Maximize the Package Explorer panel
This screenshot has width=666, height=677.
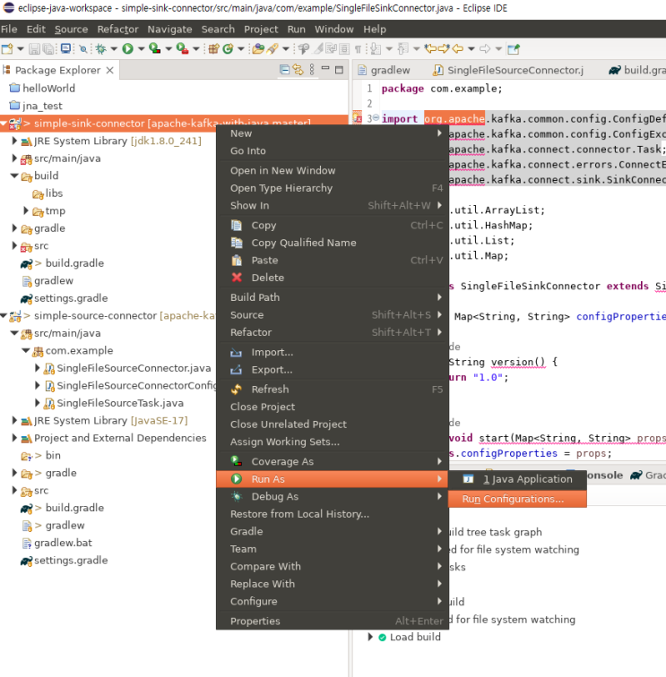point(339,70)
